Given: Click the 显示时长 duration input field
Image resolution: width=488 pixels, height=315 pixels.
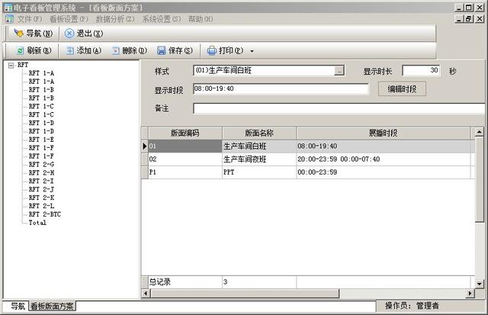Looking at the screenshot, I should [x=421, y=71].
